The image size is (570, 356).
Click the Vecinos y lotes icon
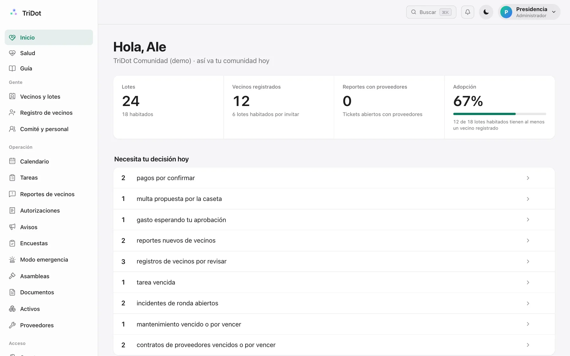click(x=12, y=96)
